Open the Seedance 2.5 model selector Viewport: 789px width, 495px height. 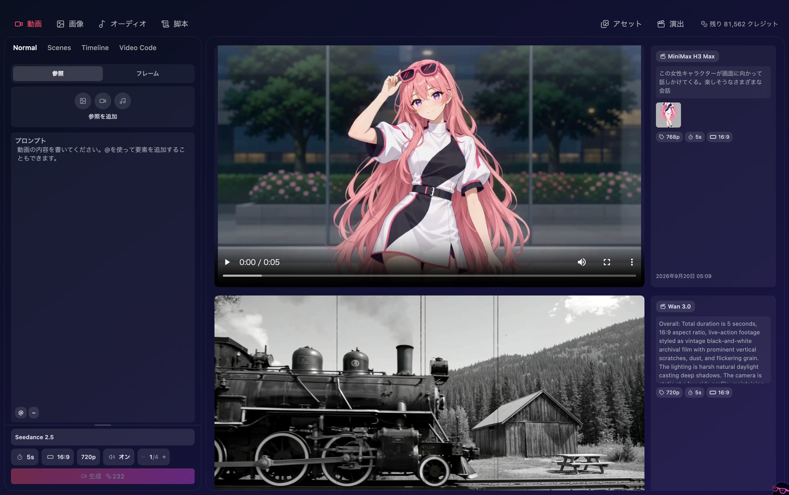tap(103, 437)
